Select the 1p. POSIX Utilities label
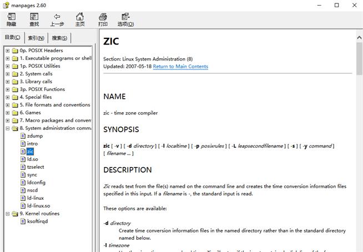This screenshot has width=363, height=252. pyautogui.click(x=40, y=66)
